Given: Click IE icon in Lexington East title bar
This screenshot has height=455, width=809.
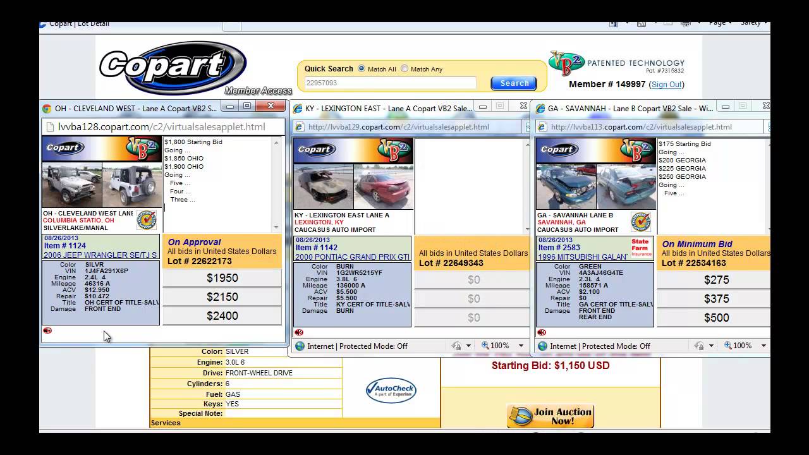Looking at the screenshot, I should tap(298, 109).
